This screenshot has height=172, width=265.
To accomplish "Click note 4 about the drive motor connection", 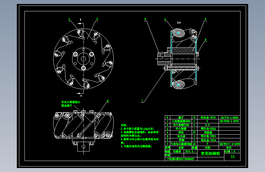I will 136,146.
